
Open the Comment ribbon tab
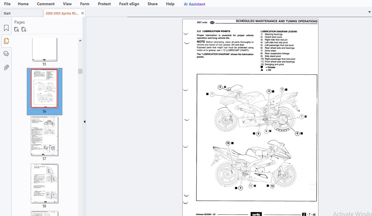(x=46, y=4)
